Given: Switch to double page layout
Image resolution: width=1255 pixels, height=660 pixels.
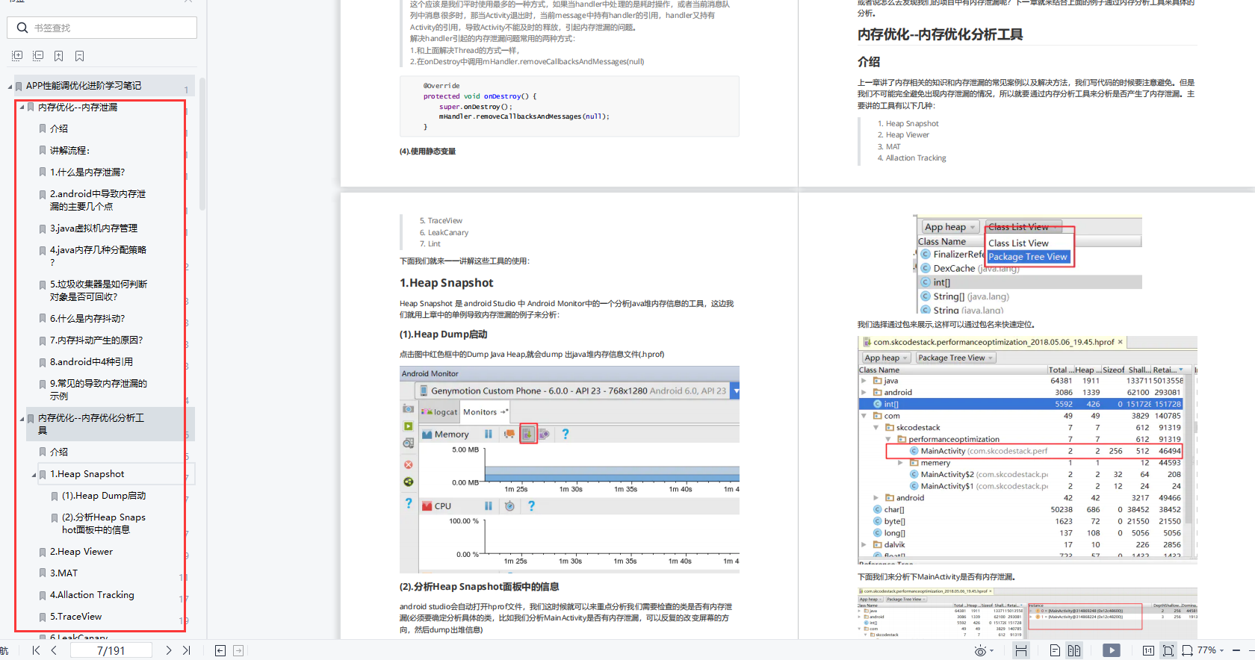Looking at the screenshot, I should pos(1074,650).
